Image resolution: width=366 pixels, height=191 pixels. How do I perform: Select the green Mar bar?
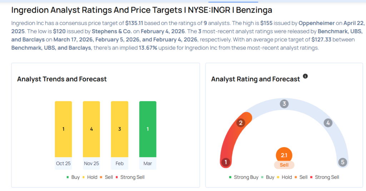[x=148, y=129]
